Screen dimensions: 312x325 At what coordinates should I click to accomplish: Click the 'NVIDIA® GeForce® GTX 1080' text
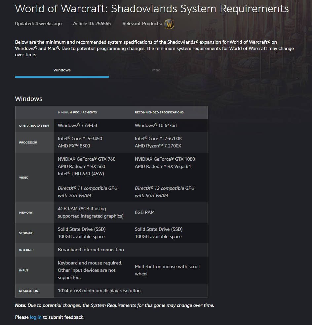165,159
